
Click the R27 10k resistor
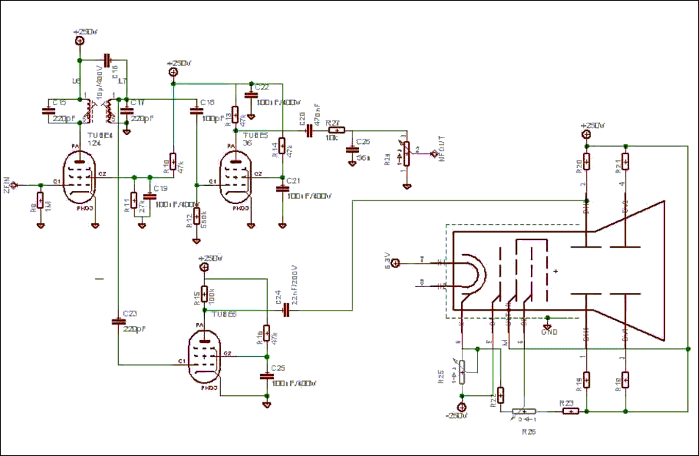pyautogui.click(x=337, y=131)
